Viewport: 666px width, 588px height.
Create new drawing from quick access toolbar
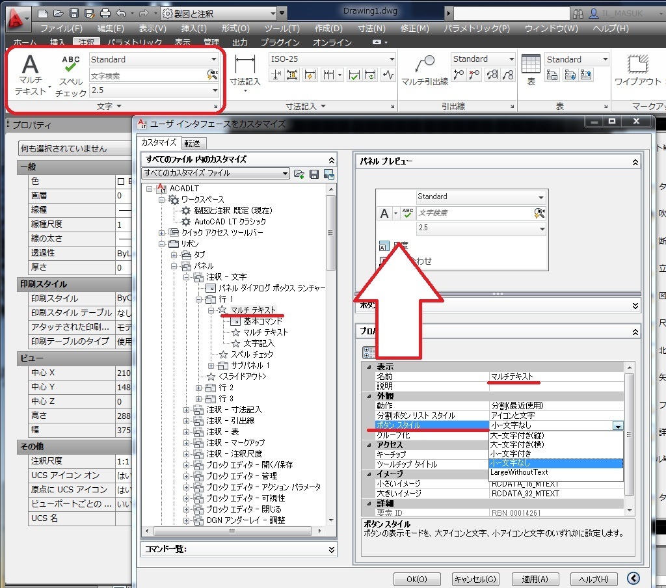(x=43, y=14)
